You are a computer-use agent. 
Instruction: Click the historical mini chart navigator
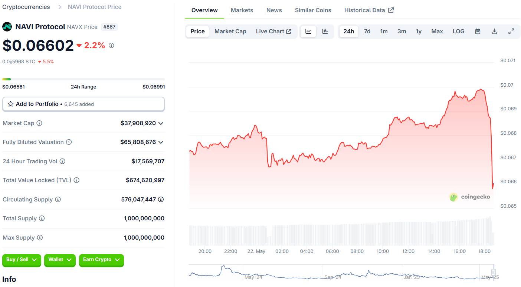coord(341,272)
